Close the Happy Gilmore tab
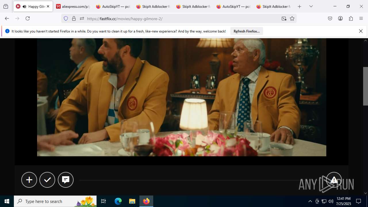 (48, 6)
